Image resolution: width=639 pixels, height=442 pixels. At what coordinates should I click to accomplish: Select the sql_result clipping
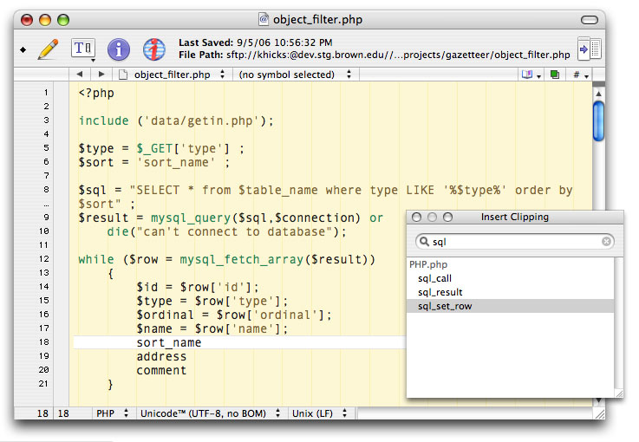(x=510, y=292)
